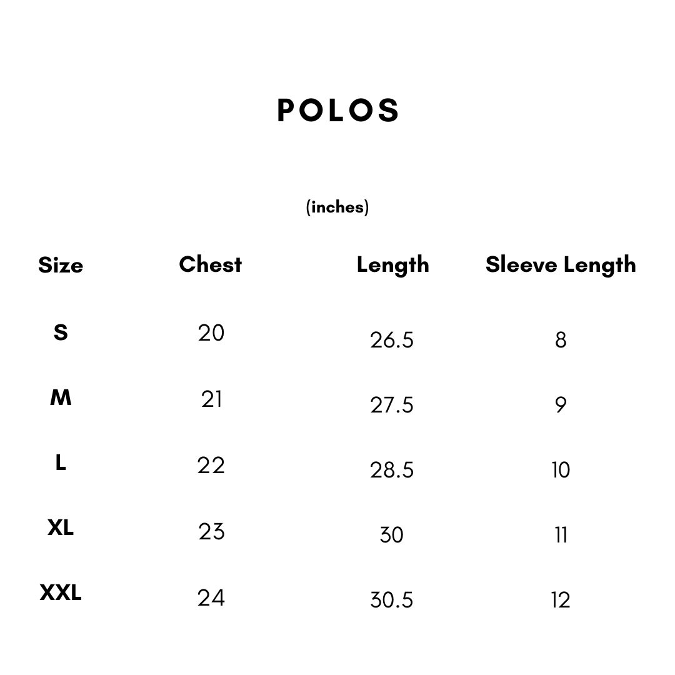Select length value 28.5 for size L
The height and width of the screenshot is (675, 675).
[392, 470]
